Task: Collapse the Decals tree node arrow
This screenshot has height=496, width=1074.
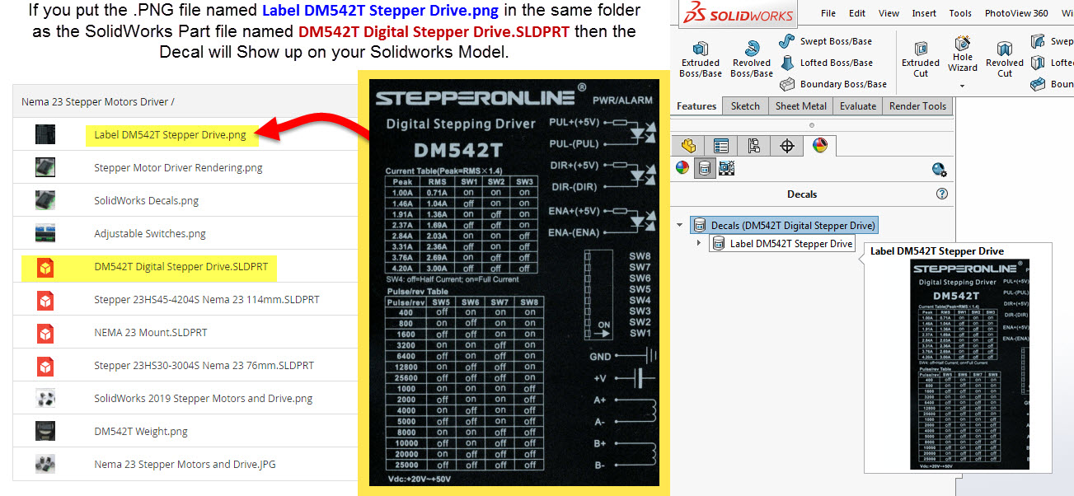Action: click(x=680, y=225)
